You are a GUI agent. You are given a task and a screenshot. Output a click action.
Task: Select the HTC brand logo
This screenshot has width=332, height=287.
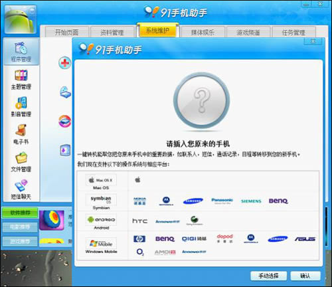[x=140, y=221]
